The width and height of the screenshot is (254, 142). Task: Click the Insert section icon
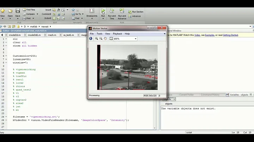54,10
